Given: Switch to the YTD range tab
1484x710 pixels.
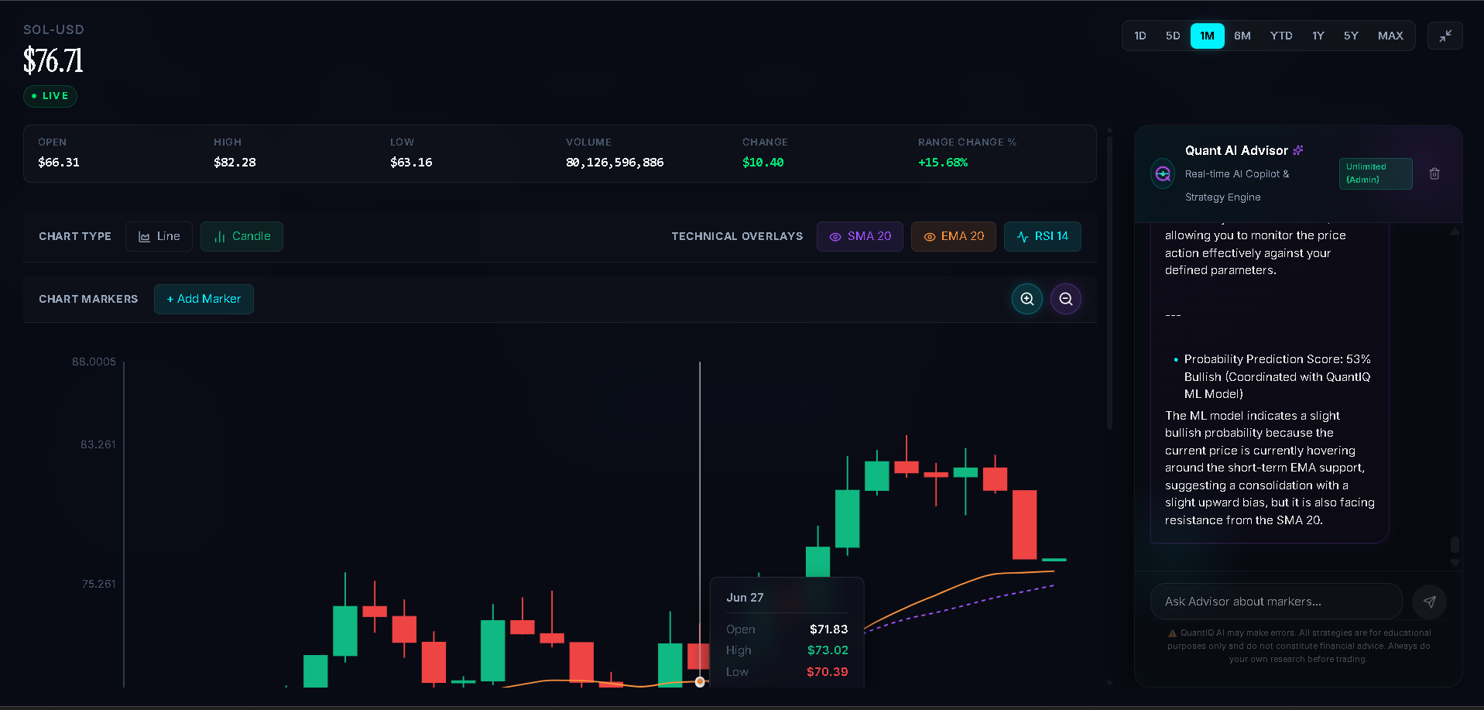Looking at the screenshot, I should pyautogui.click(x=1281, y=36).
